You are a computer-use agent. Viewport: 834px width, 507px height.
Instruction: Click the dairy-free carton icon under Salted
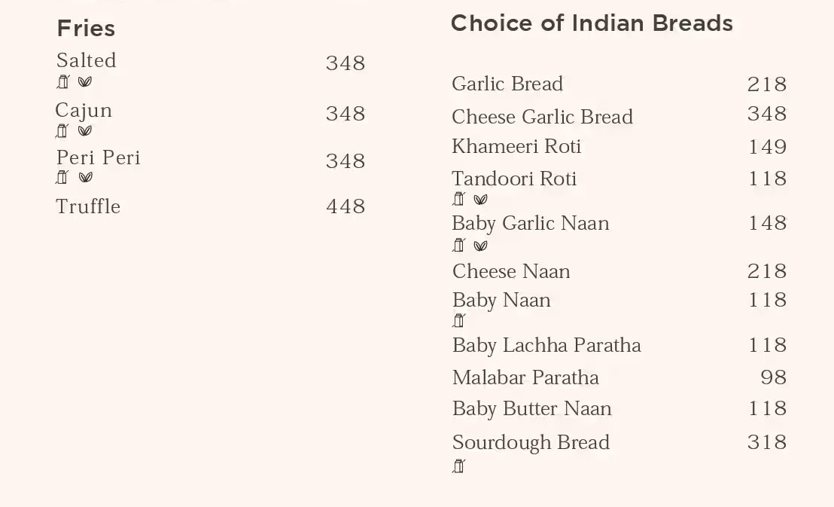[63, 82]
